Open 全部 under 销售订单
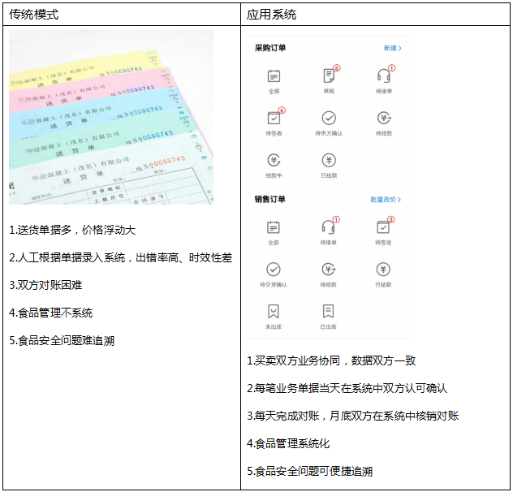Screen dimensions: 513x492 [x=274, y=227]
